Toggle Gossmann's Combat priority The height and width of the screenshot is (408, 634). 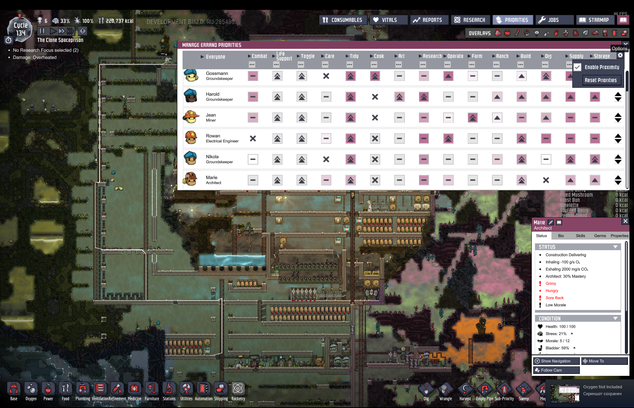(253, 76)
